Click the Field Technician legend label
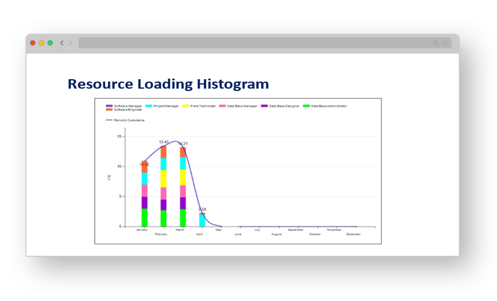 pyautogui.click(x=203, y=106)
